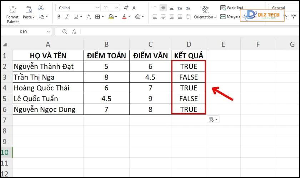
Task: Select TRUE result for Nguyễn Ngọc Dung
Action: tap(189, 109)
